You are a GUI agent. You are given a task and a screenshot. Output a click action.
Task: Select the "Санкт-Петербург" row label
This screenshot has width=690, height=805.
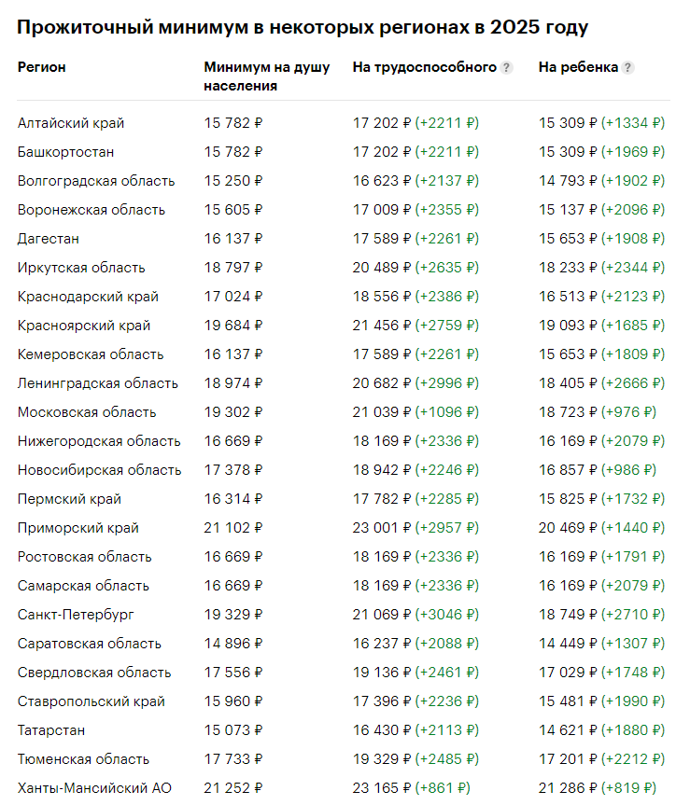pos(76,615)
